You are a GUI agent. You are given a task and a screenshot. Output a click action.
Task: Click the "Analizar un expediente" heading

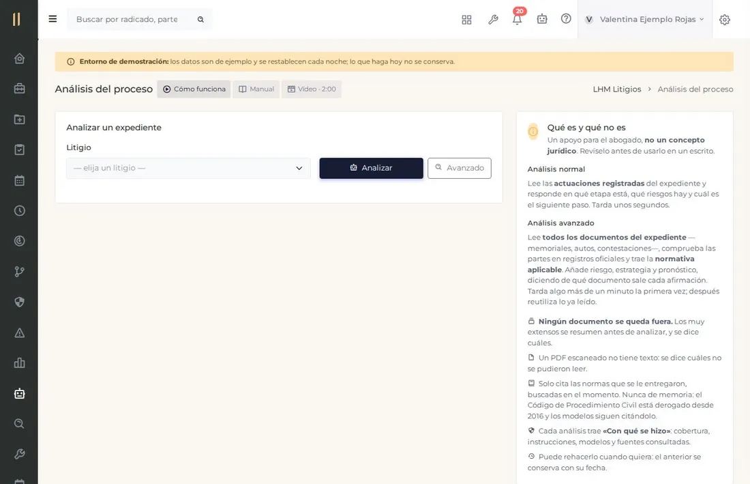(x=114, y=128)
